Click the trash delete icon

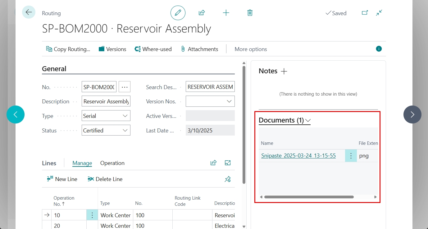tap(250, 13)
